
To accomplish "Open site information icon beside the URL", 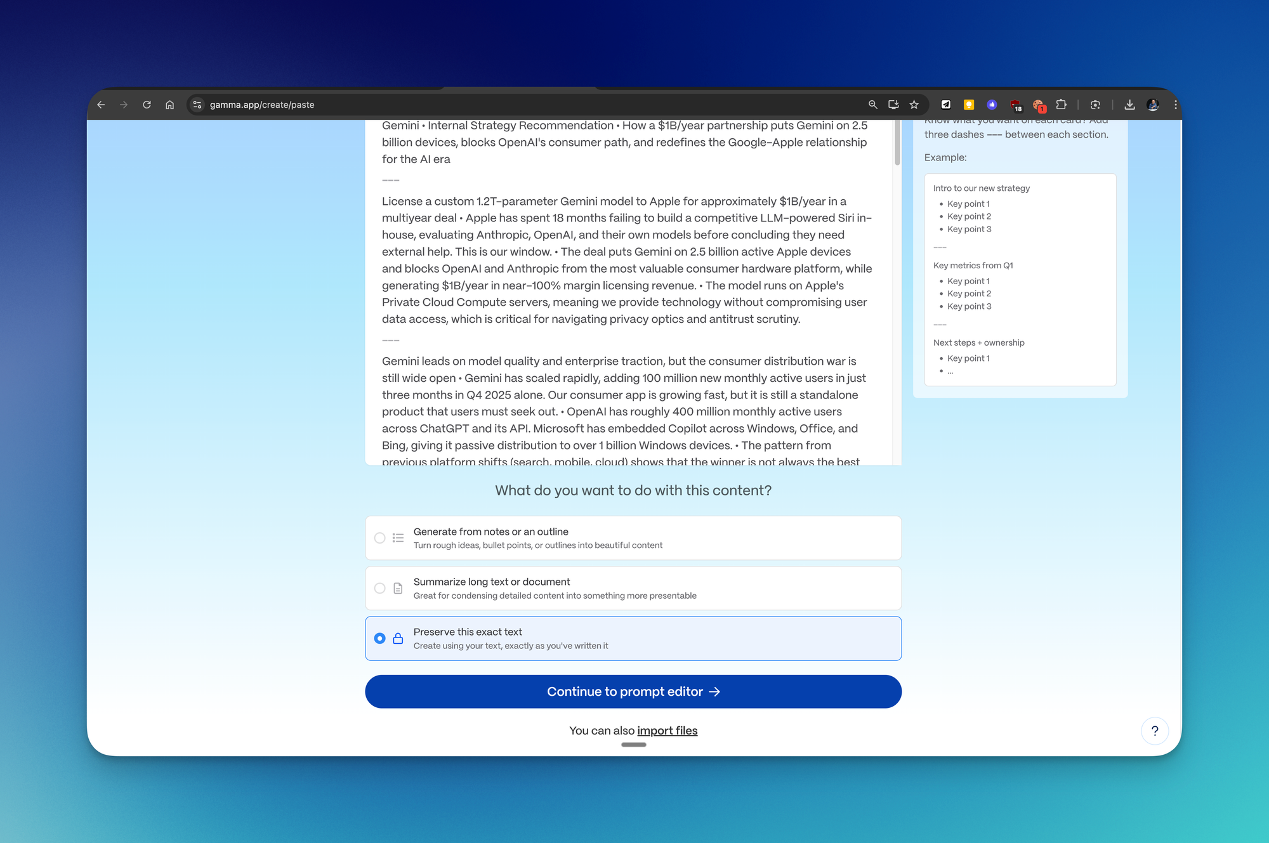I will pos(197,105).
